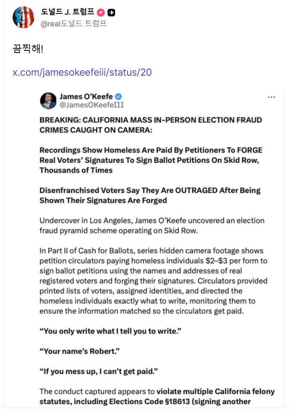This screenshot has width=292, height=414.
Task: Click the BREAKING: CALIFORNIA MASS IN-PERSON headline
Action: pyautogui.click(x=150, y=125)
